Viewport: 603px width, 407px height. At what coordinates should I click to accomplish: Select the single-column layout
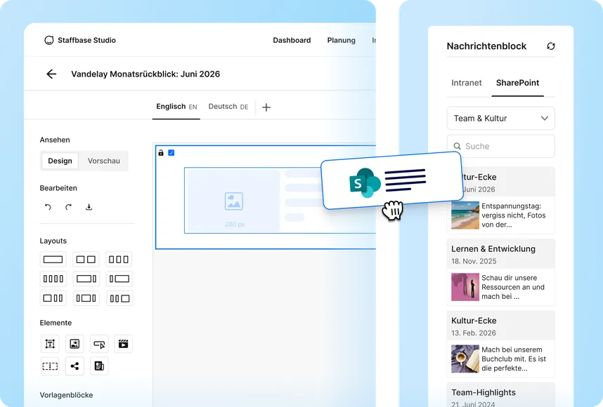pos(53,260)
